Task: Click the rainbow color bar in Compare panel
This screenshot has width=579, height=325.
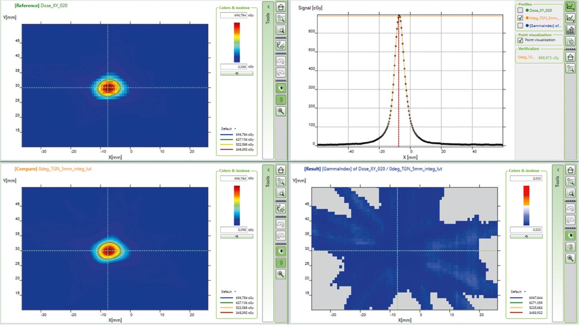Action: (x=237, y=205)
